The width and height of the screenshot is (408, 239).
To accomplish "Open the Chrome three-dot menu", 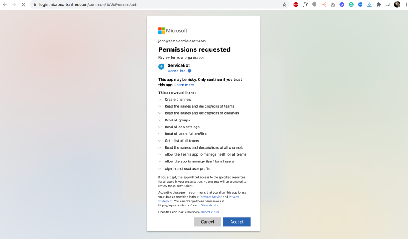I will (406, 4).
